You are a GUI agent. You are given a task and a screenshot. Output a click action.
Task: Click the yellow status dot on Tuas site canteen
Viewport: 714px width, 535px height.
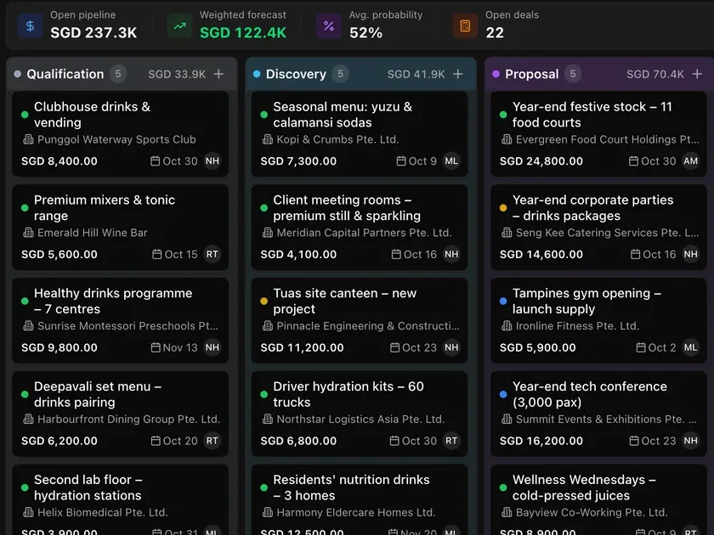(x=263, y=301)
